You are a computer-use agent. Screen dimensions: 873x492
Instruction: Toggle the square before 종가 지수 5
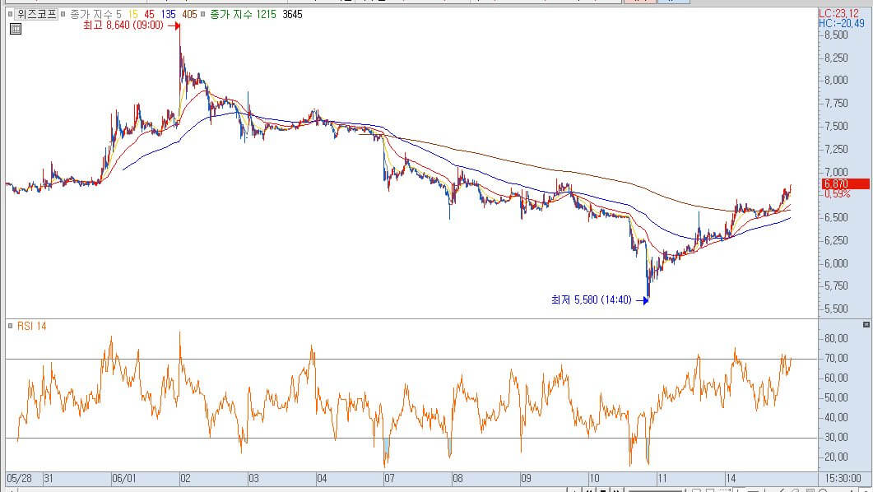pyautogui.click(x=63, y=15)
